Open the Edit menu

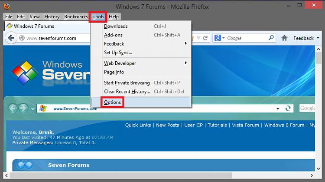[x=21, y=17]
